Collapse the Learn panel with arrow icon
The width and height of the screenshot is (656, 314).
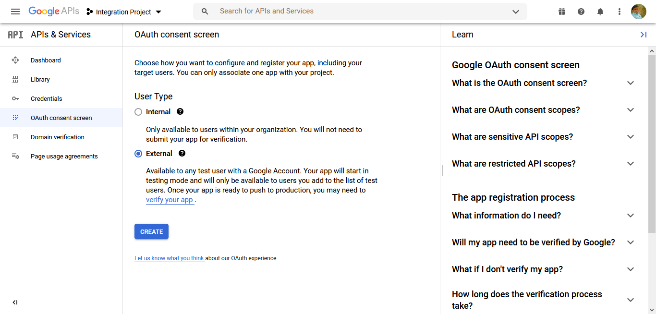tap(644, 35)
